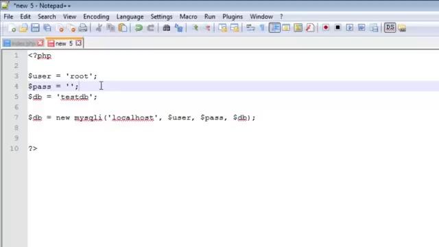Click the Function List toolbar icon
The image size is (439, 247).
310,27
